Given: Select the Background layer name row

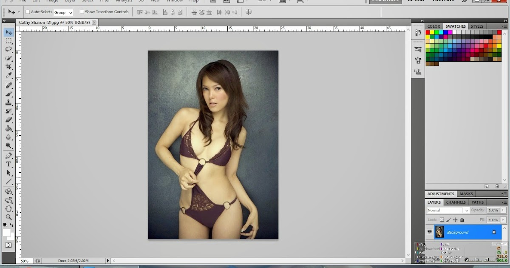Looking at the screenshot, I should pos(467,232).
